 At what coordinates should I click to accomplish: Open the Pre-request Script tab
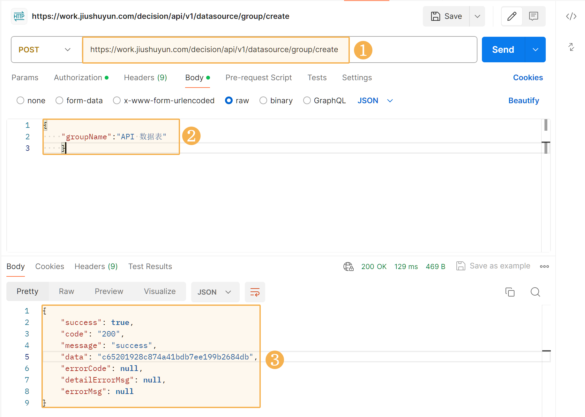tap(259, 78)
